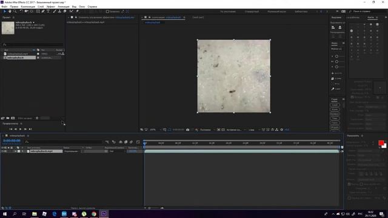Select the Selection arrow tool
The image size is (388, 218).
click(x=5, y=12)
